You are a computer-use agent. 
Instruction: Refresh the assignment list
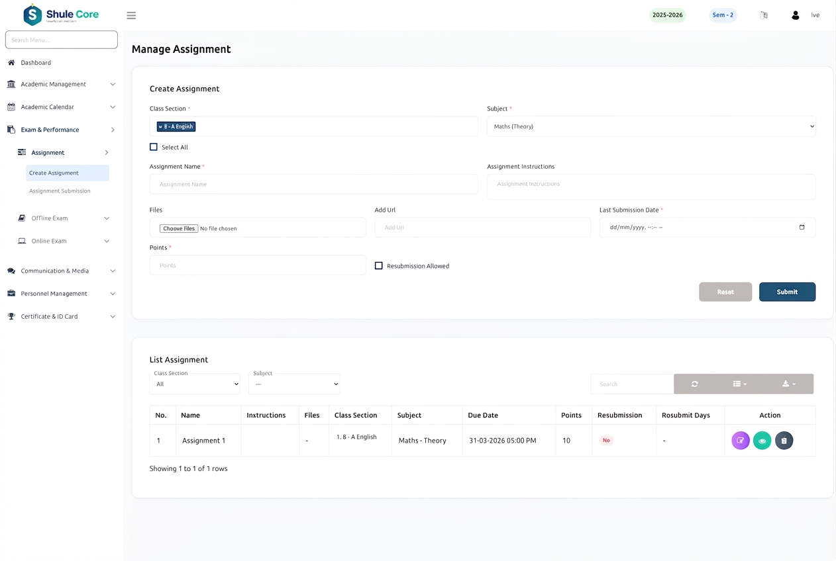click(694, 384)
